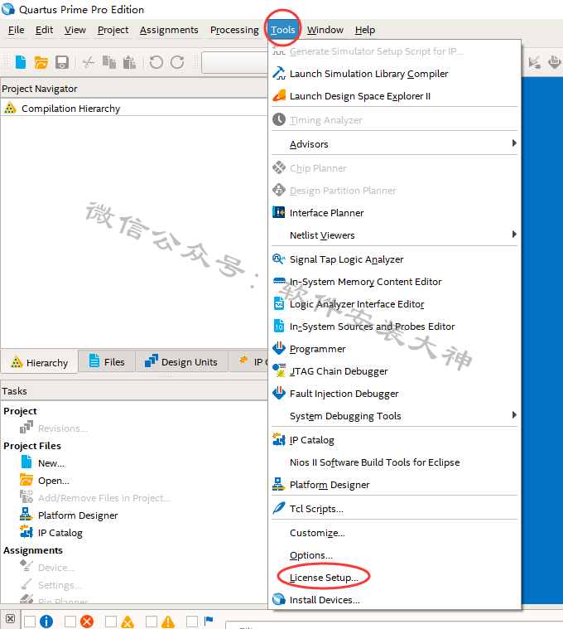This screenshot has width=563, height=629.
Task: Click the Install Devices globe icon
Action: 279,599
